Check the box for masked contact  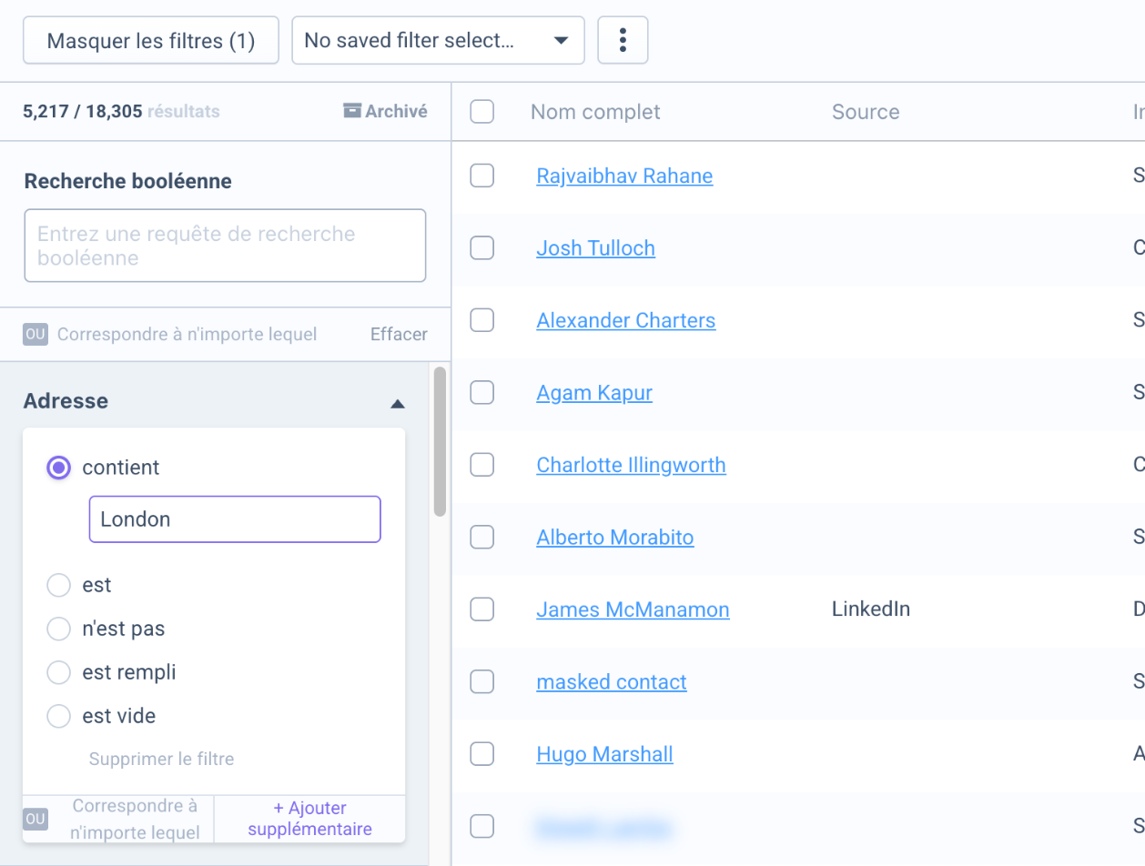tap(481, 681)
